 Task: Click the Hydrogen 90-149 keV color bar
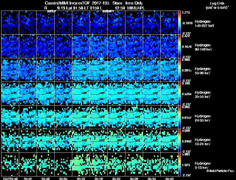coord(179,46)
